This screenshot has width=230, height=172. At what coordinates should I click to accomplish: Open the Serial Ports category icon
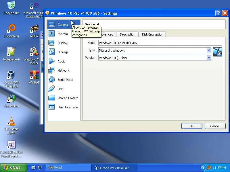click(x=52, y=80)
